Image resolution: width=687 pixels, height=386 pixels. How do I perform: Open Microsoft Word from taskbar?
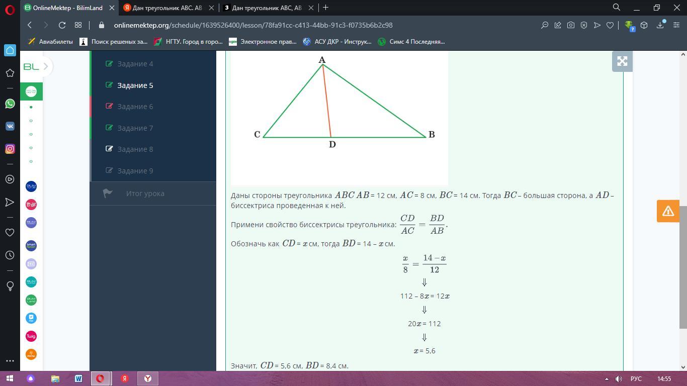(78, 378)
